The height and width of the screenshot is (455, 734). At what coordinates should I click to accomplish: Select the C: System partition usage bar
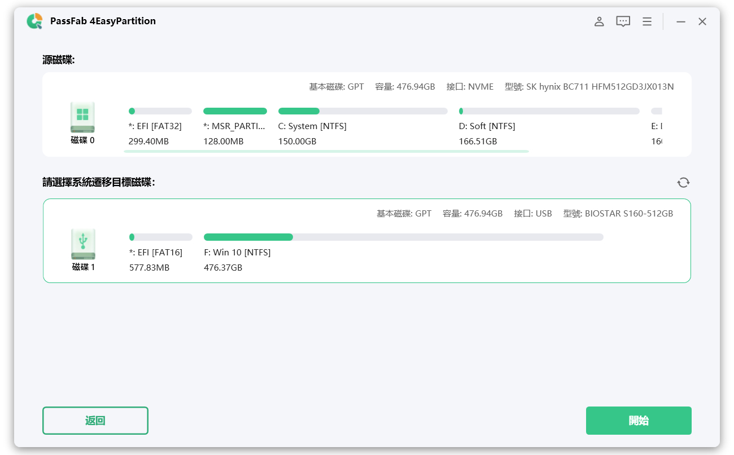(x=362, y=111)
